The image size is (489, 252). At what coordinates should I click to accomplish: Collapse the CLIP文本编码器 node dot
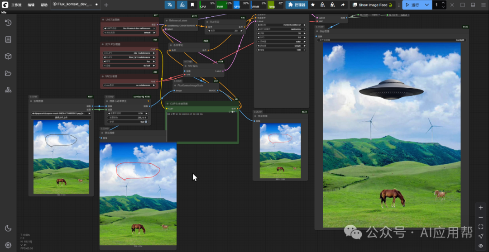point(168,104)
